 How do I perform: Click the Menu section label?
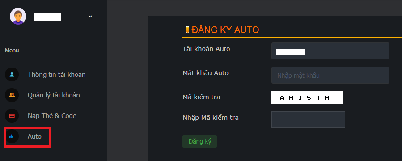[12, 51]
